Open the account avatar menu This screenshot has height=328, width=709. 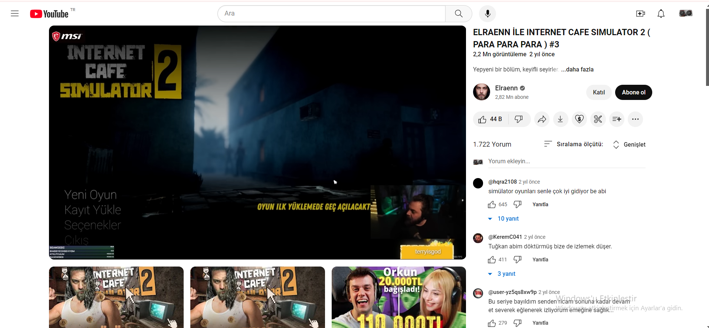[686, 13]
